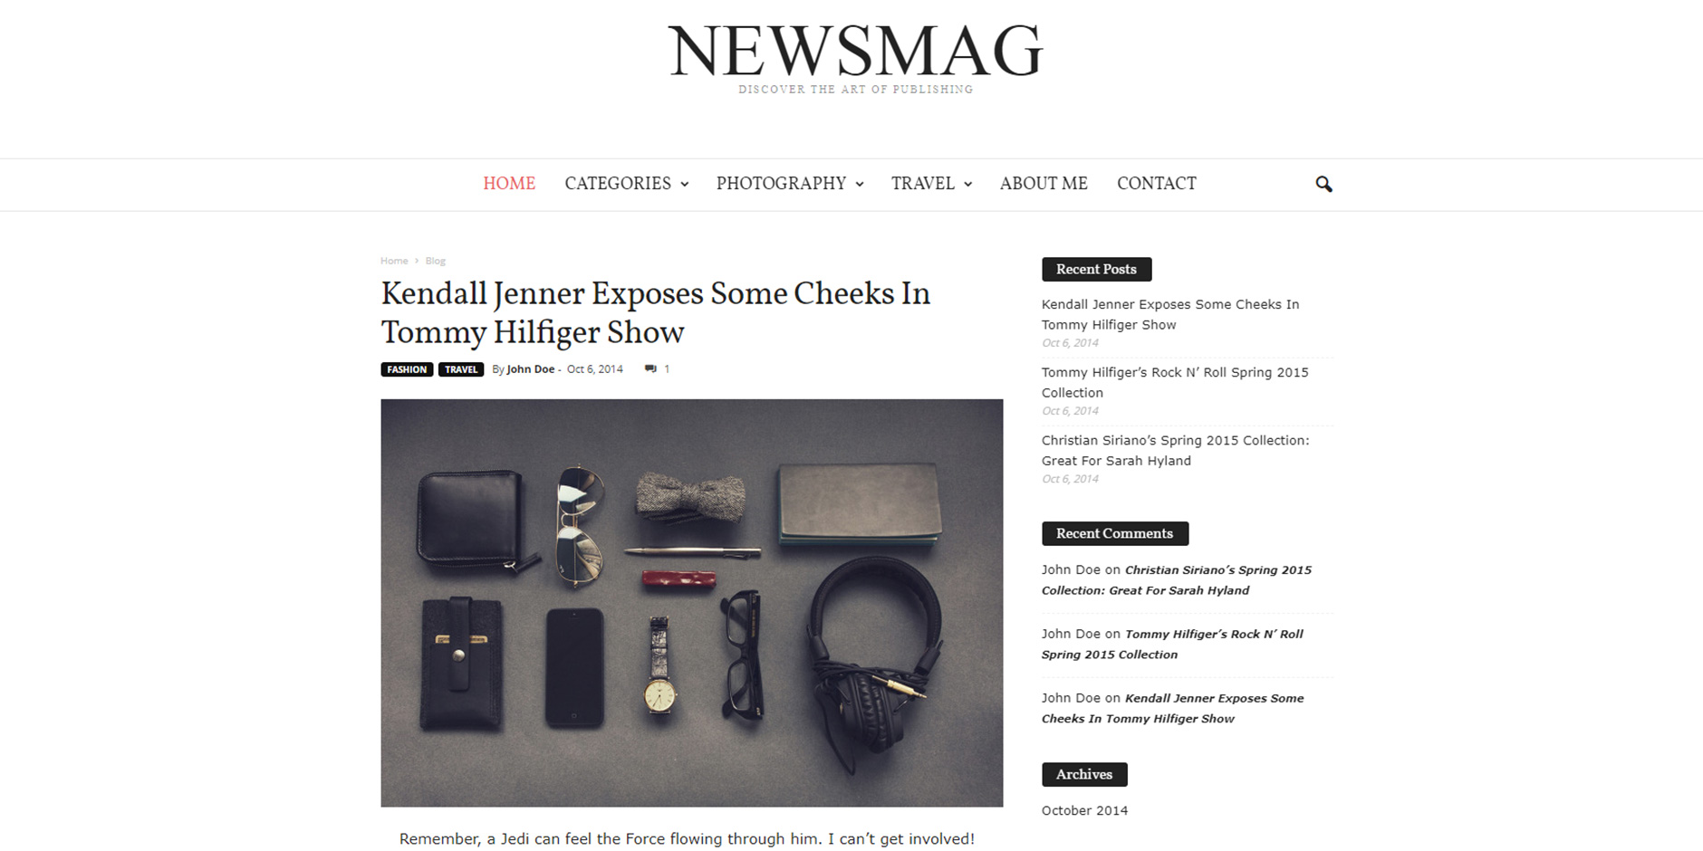Viewport: 1703px width, 851px height.
Task: Open recent post Christian Siriano's Spring 2015
Action: click(1175, 450)
